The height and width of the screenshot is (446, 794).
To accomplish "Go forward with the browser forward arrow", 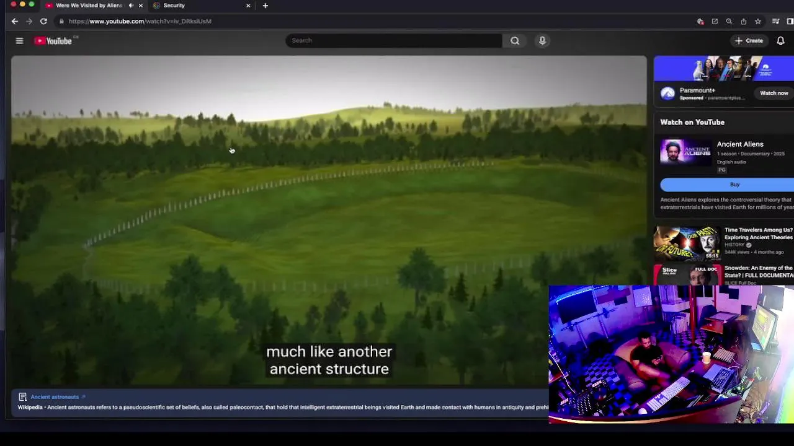I will 29,21.
